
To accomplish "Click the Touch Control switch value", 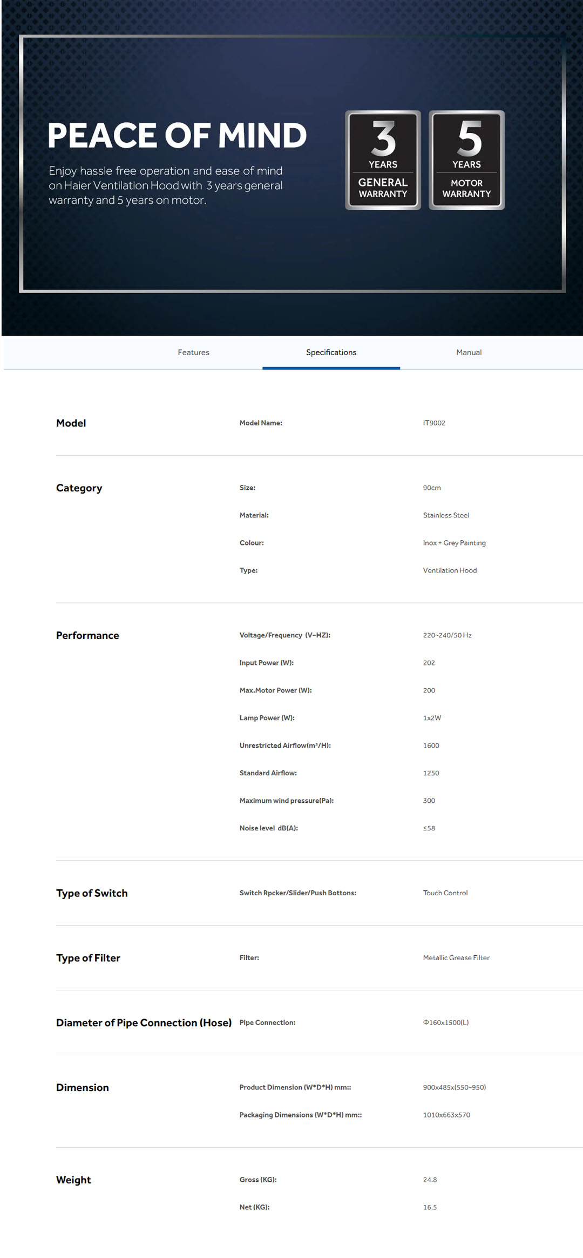I will point(445,893).
